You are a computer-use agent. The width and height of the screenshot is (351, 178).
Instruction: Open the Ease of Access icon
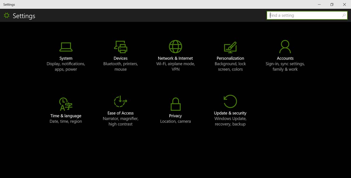121,102
